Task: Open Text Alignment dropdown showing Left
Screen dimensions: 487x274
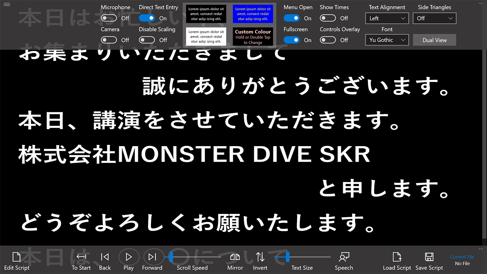Action: tap(387, 18)
